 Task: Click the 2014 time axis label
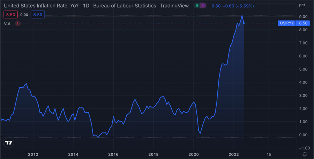pos(73,154)
